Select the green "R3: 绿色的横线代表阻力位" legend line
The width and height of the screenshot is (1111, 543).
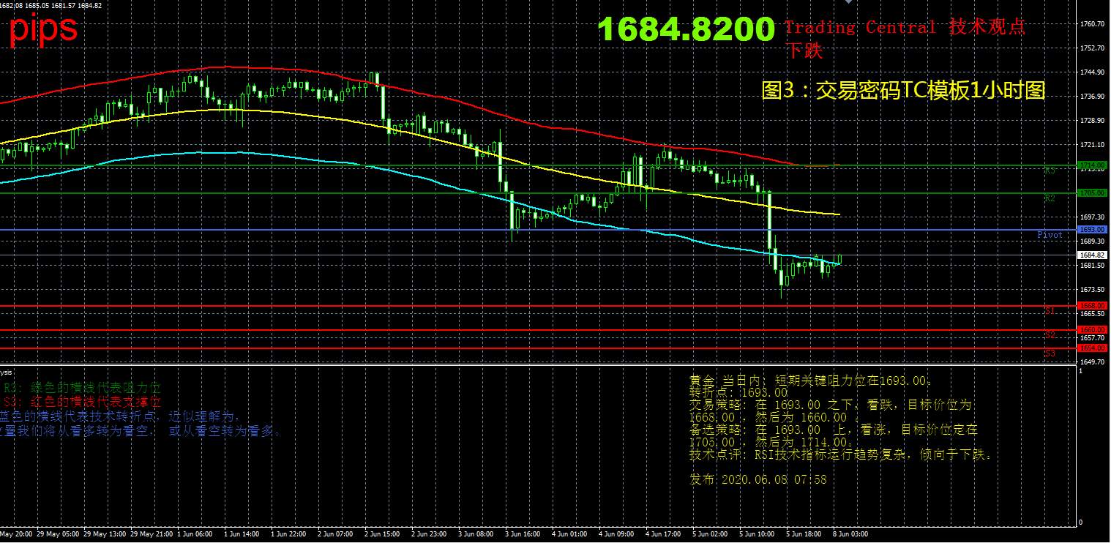[x=82, y=388]
